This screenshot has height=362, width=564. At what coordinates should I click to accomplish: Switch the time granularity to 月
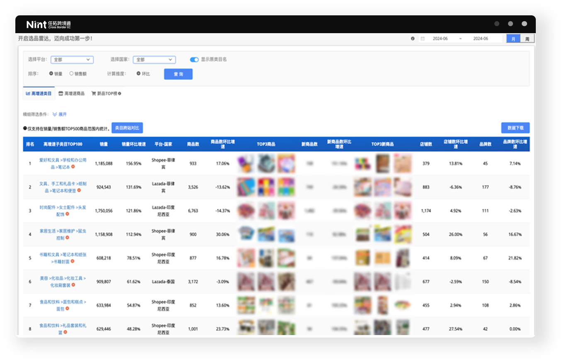pos(513,39)
